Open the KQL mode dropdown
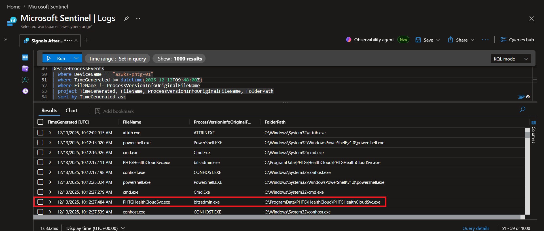 [511, 59]
